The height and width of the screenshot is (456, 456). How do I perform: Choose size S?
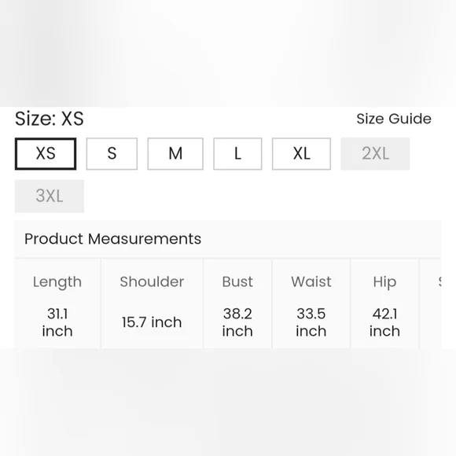pyautogui.click(x=112, y=153)
